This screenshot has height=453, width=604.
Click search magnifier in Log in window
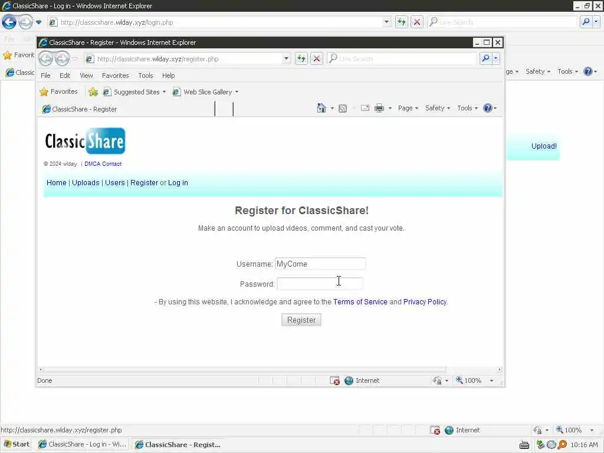586,22
